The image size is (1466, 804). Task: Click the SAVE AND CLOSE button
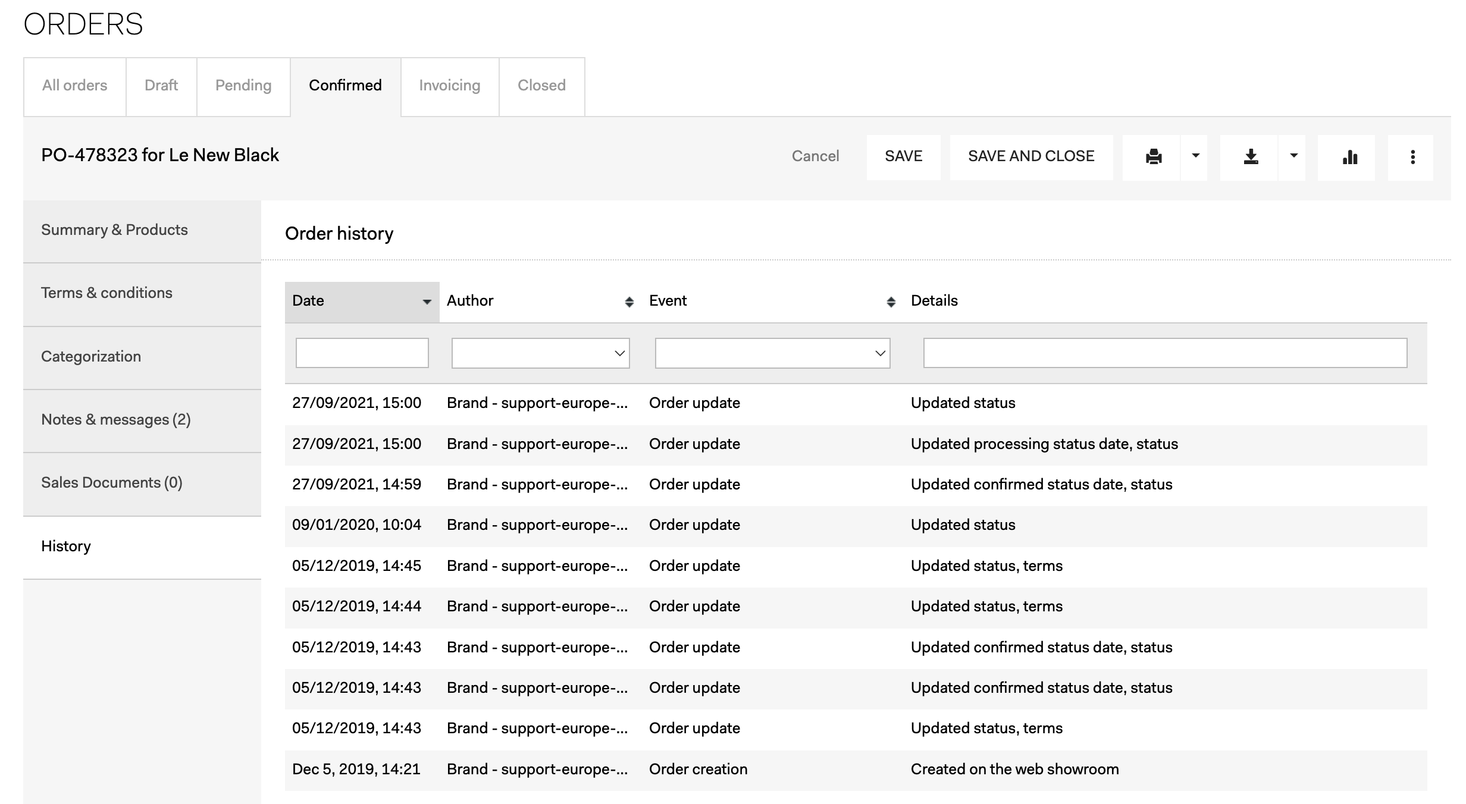pyautogui.click(x=1030, y=156)
